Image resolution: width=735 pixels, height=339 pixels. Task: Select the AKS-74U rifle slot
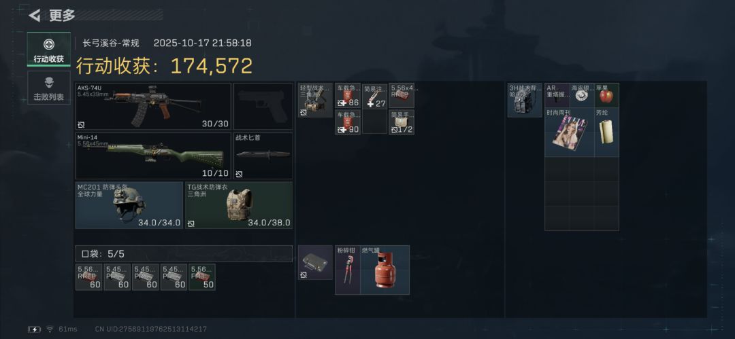(x=153, y=106)
